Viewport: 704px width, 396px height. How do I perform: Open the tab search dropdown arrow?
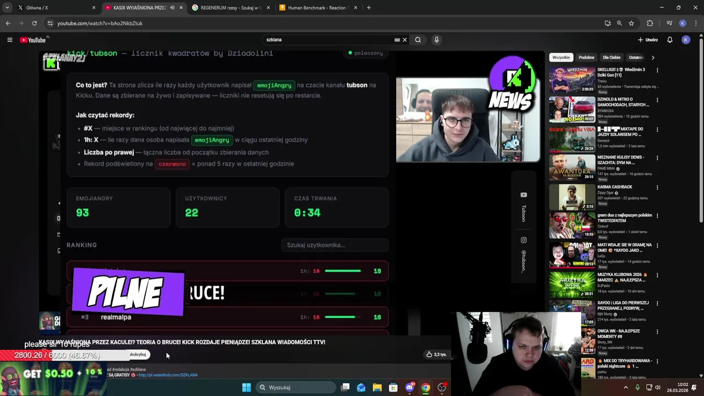click(x=7, y=8)
